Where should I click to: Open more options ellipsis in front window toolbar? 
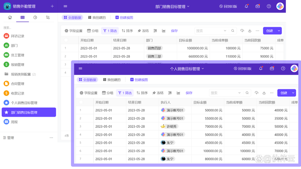tap(272, 93)
